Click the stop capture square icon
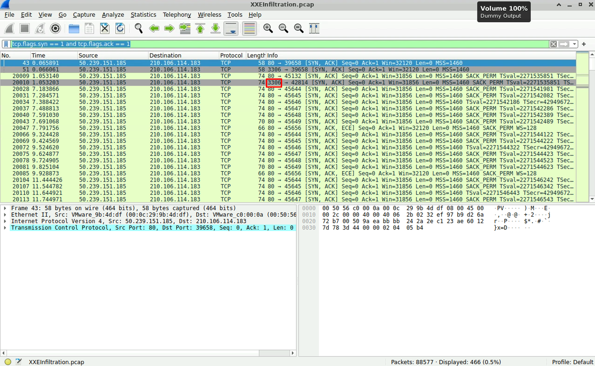Viewport: 595px width, 366px height. click(x=25, y=29)
